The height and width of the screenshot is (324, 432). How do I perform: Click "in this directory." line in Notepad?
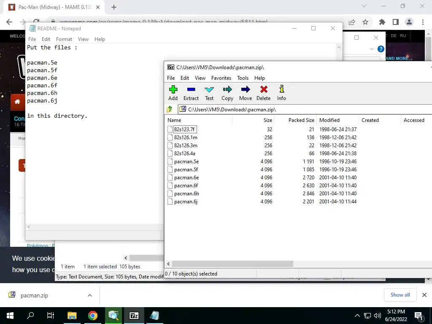click(x=57, y=116)
